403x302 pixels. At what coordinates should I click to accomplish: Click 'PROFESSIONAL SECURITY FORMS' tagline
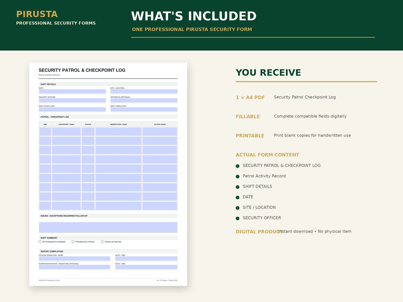click(x=56, y=23)
